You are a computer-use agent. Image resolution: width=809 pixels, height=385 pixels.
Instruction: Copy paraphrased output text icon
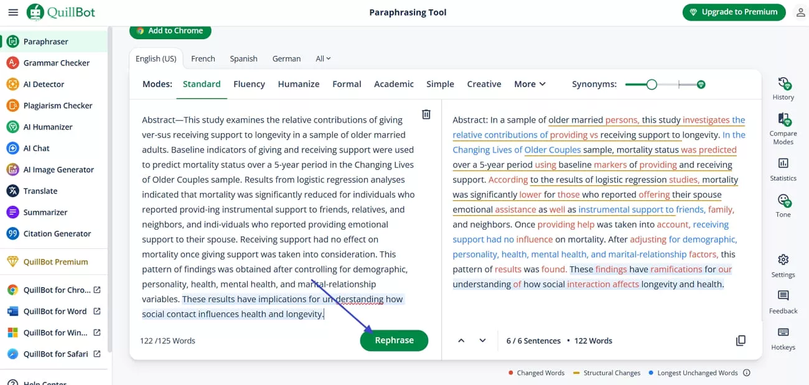[741, 340]
